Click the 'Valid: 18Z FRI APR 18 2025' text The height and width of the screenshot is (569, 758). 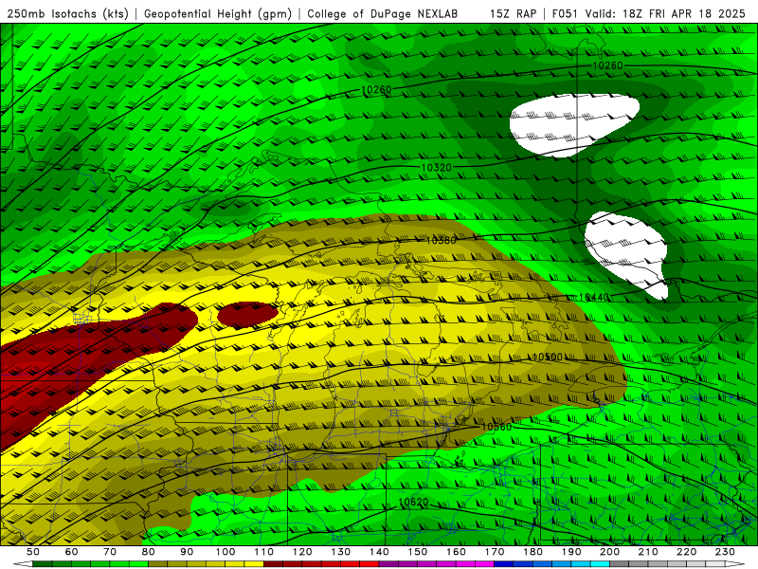[666, 13]
